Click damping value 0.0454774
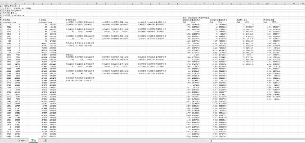This screenshot has width=305, height=143. point(276,27)
